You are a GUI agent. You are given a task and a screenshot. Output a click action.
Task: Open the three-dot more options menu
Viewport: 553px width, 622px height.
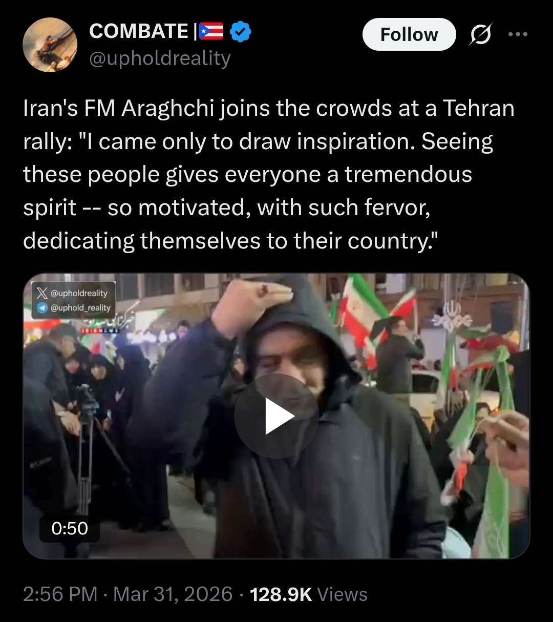[x=517, y=34]
